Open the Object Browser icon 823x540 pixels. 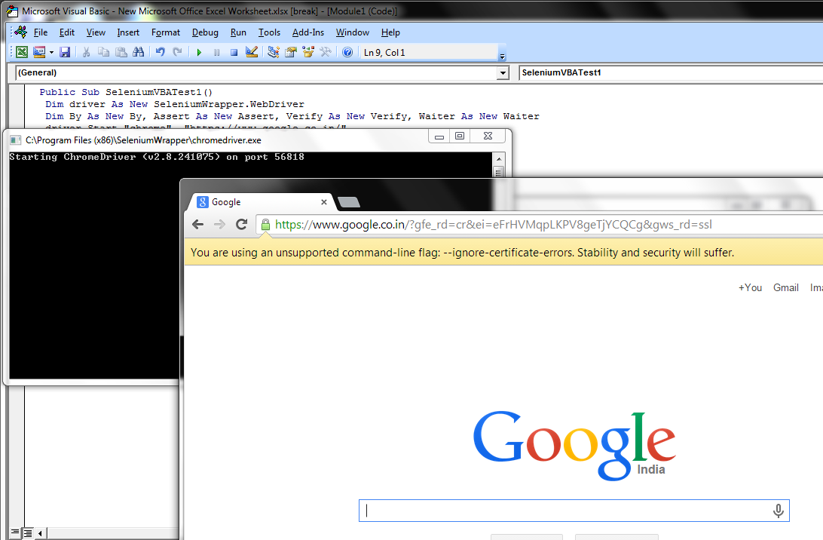[308, 52]
